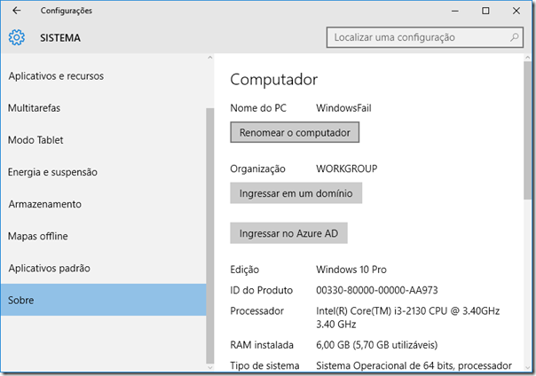Click Renomear o computador button

(x=295, y=132)
